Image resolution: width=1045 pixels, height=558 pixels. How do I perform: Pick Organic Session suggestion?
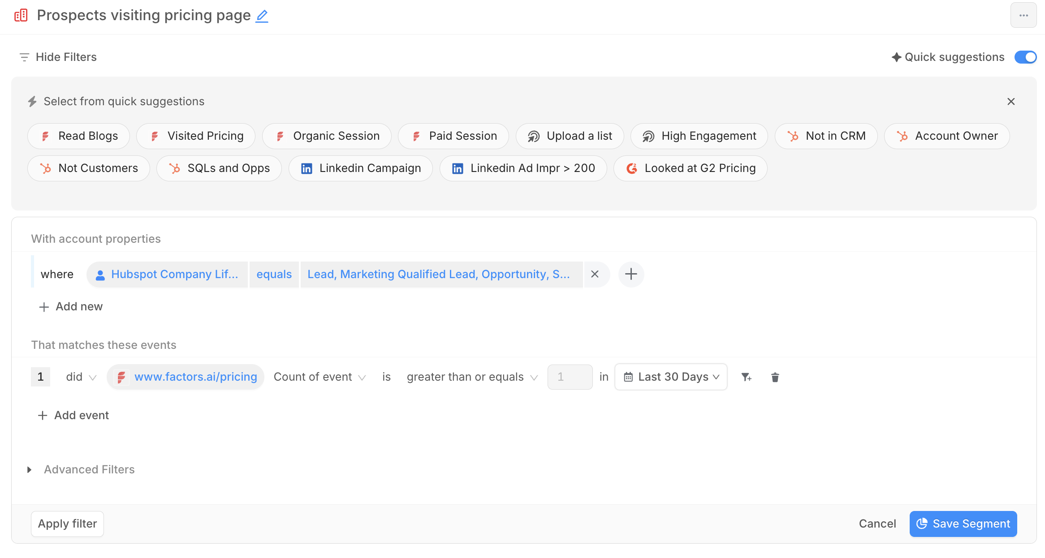point(327,136)
